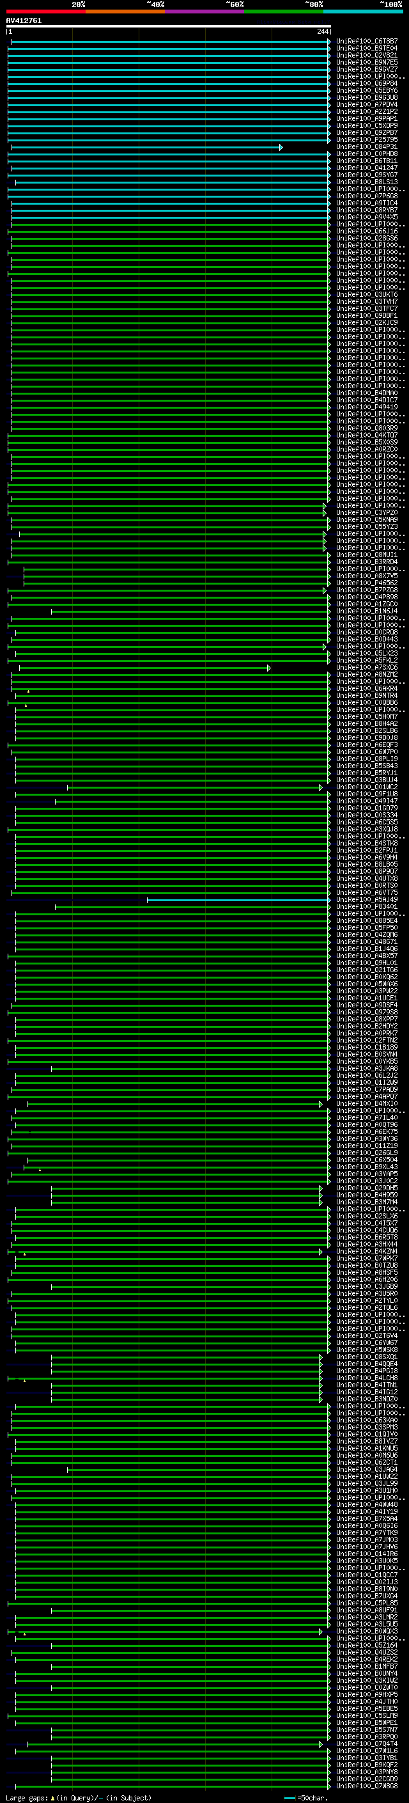Pick entry UniRef100_A3XQJ8
409x1803 pixels.
(x=366, y=829)
